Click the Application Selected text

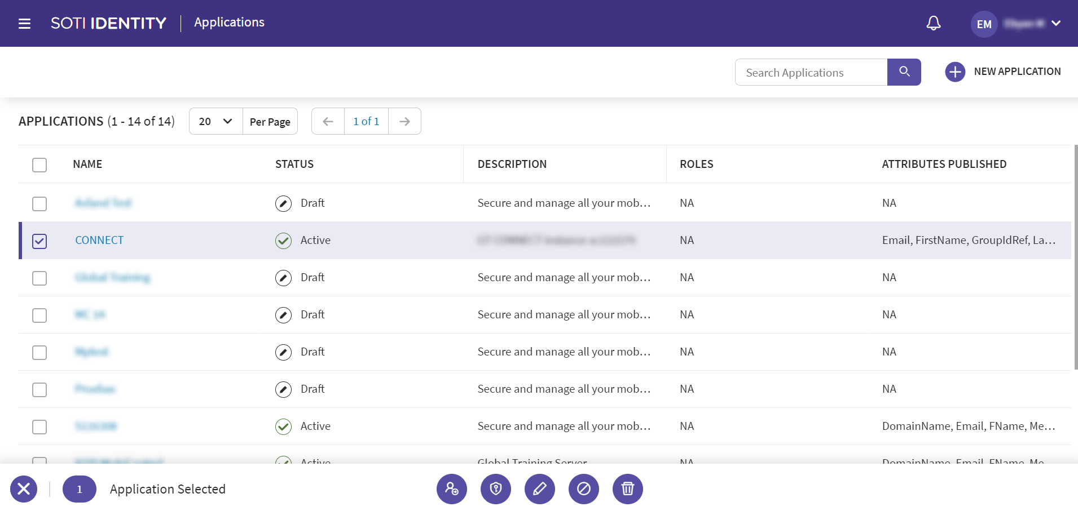(x=168, y=489)
